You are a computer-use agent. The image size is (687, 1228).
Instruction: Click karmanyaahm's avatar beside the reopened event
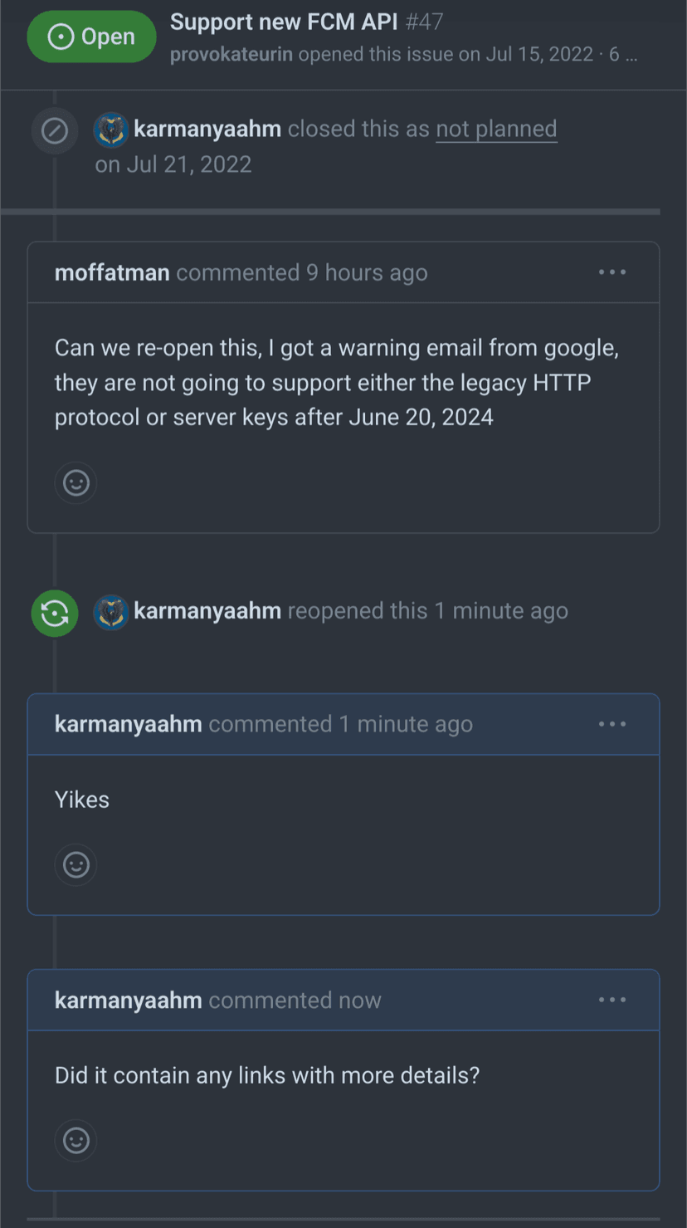(110, 612)
